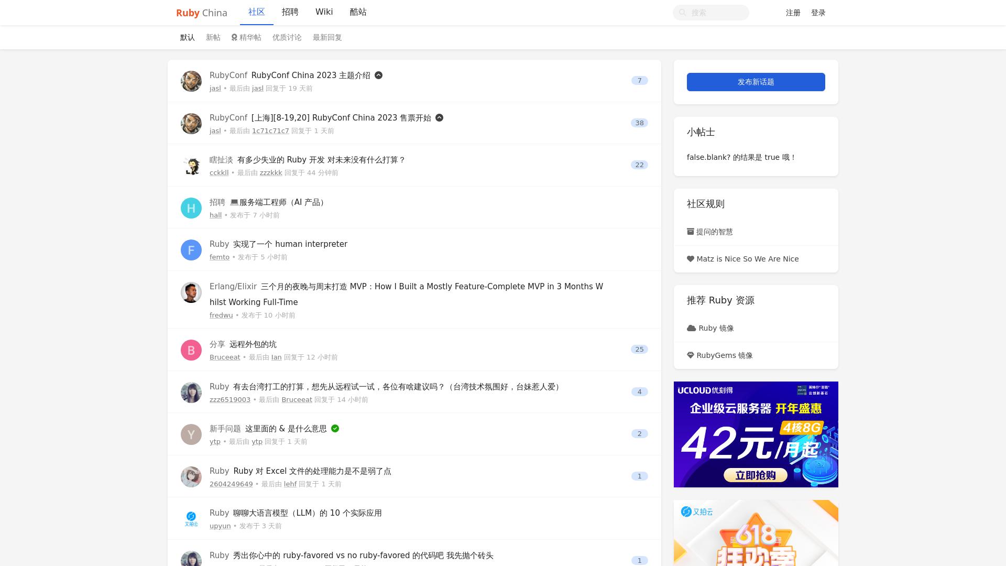1006x566 pixels.
Task: Click the pinned arrow icon beside 售票开始
Action: (x=439, y=117)
